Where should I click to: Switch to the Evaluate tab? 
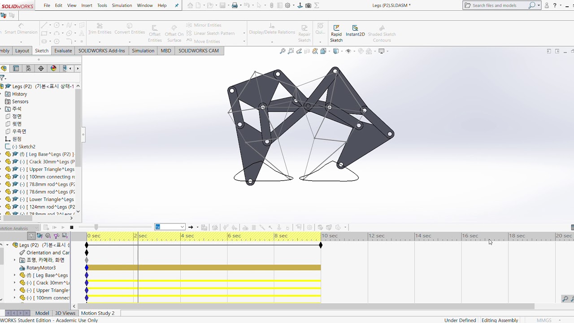[x=63, y=51]
